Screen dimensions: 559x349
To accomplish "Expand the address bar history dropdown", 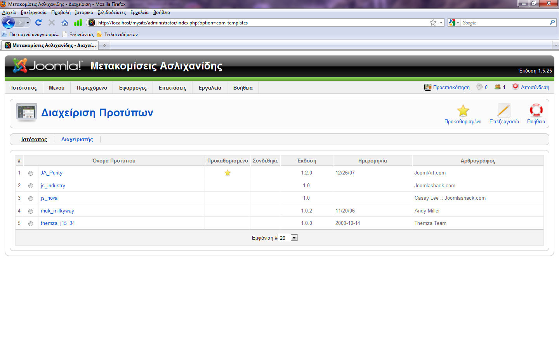I will click(441, 22).
